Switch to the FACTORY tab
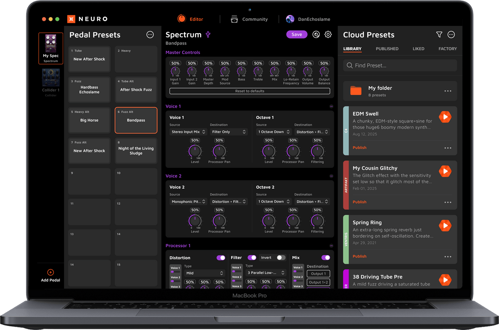This screenshot has height=330, width=499. coord(447,49)
